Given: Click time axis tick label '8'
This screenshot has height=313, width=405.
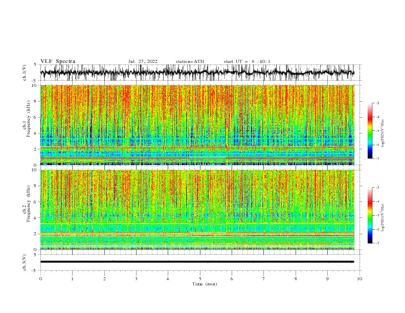Looking at the screenshot, I should click(296, 279).
